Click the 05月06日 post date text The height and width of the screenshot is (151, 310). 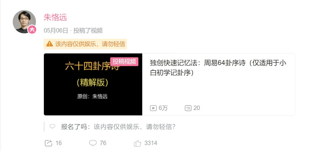coord(56,31)
